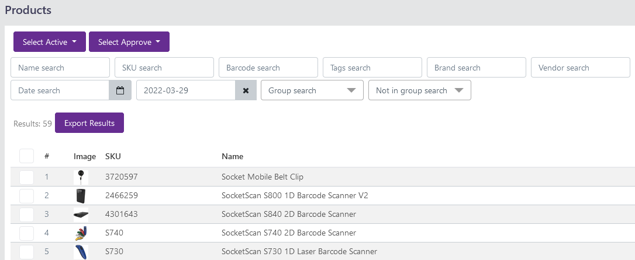The height and width of the screenshot is (260, 635).
Task: Click the 2022-03-29 date field
Action: click(x=186, y=90)
